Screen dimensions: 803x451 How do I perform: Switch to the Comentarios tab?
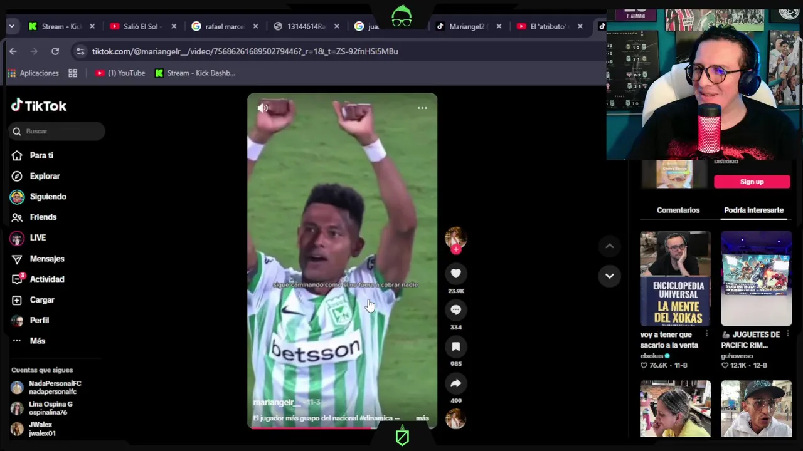[678, 210]
